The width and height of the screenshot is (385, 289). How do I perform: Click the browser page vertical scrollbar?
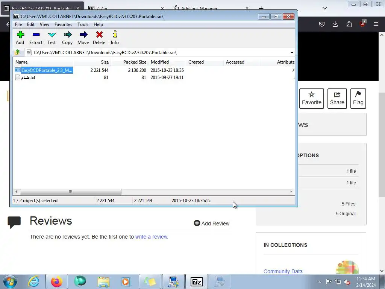(382, 145)
